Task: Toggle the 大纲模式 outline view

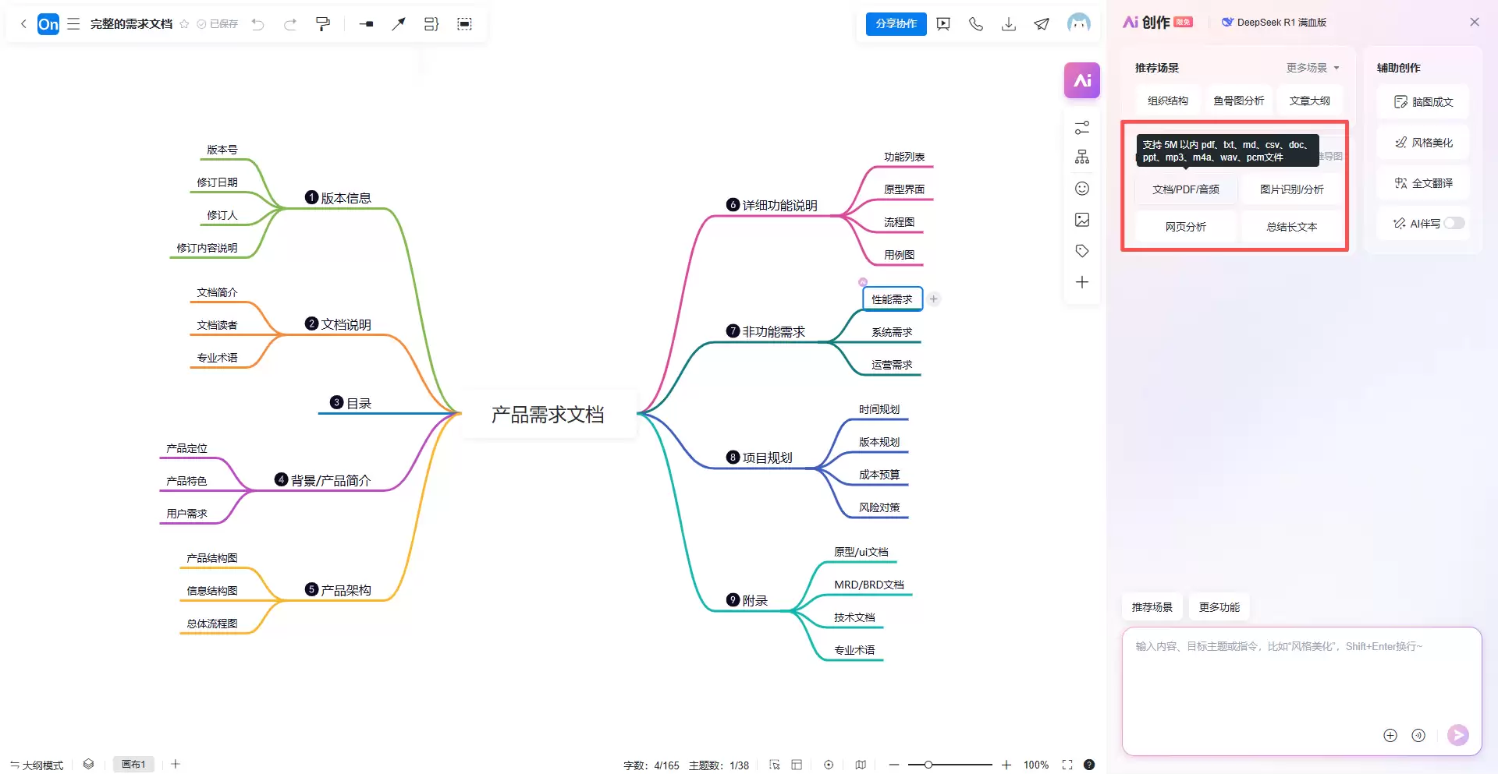Action: [37, 765]
